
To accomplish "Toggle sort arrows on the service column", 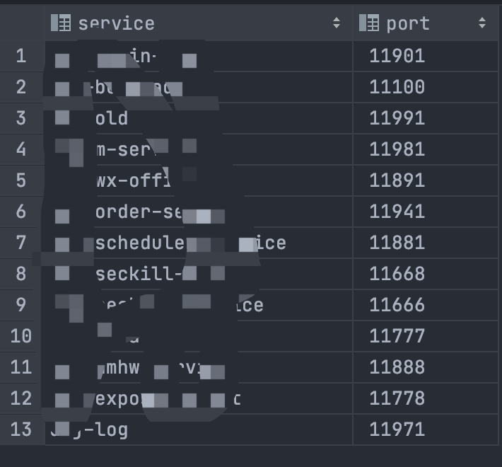I will 337,23.
